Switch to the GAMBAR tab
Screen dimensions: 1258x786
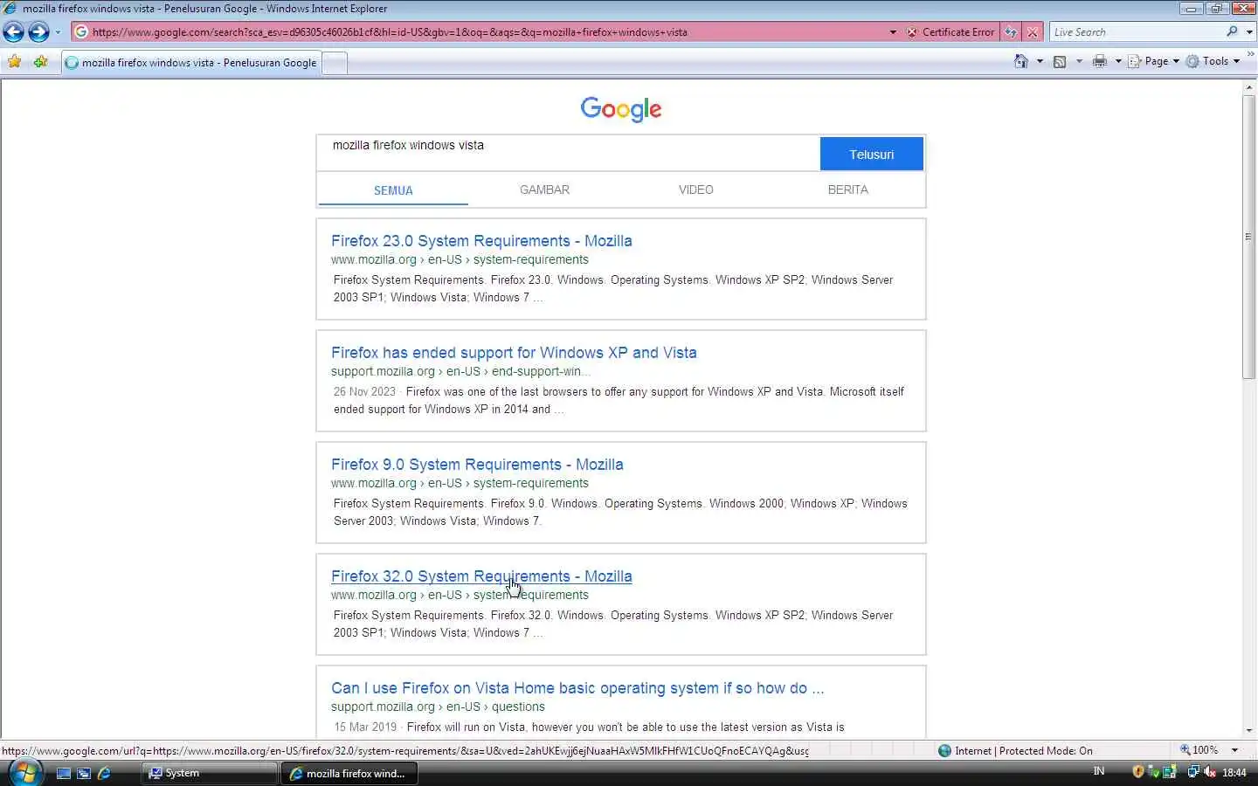point(544,190)
